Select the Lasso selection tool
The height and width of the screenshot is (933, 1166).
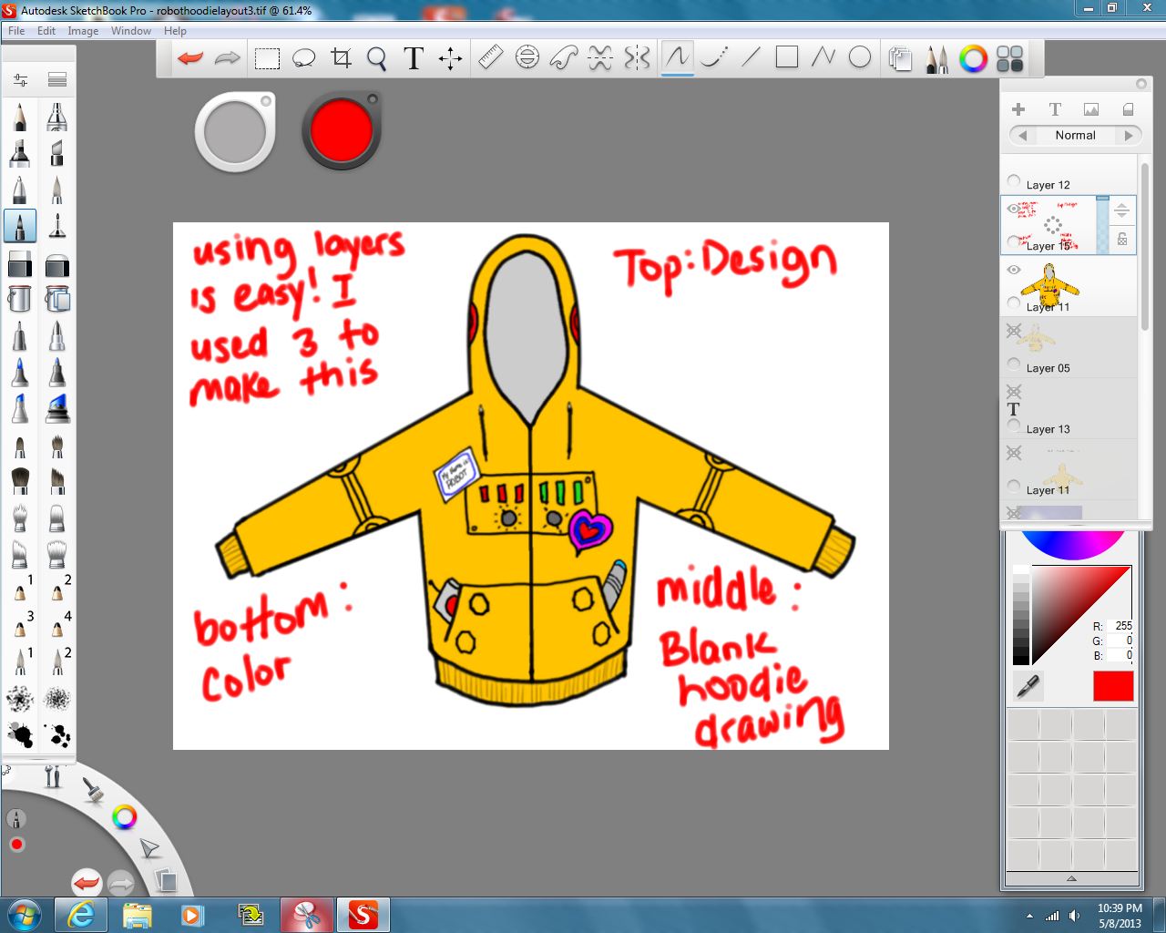[x=304, y=57]
